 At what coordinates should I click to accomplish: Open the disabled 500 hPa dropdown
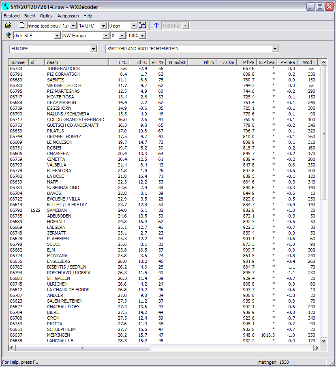[x=185, y=26]
